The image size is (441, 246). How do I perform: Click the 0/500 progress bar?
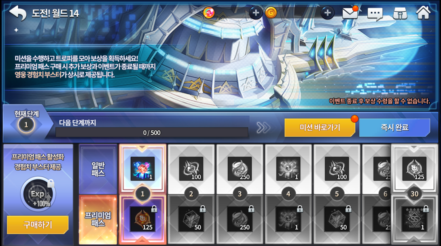click(152, 133)
